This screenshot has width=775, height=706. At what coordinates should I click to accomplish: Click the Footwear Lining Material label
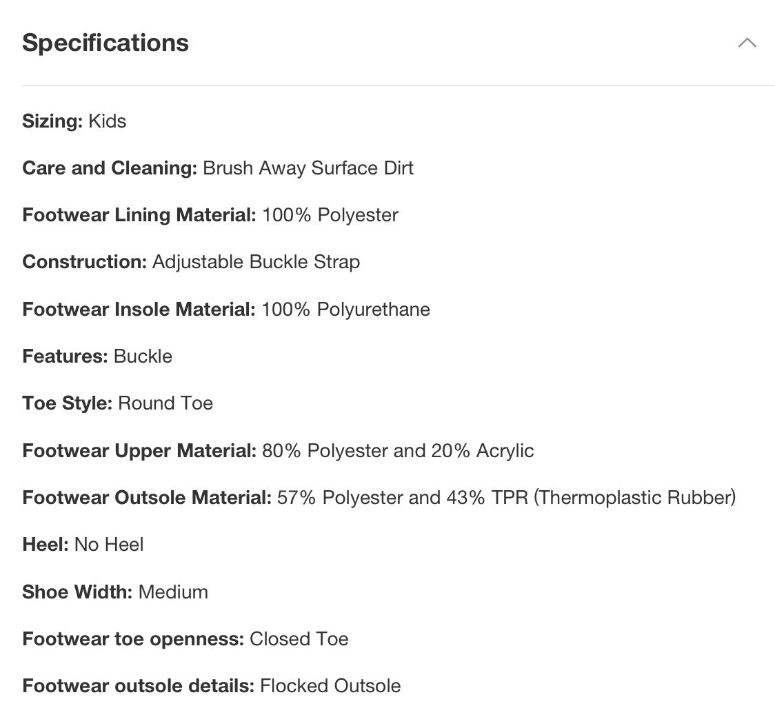139,215
